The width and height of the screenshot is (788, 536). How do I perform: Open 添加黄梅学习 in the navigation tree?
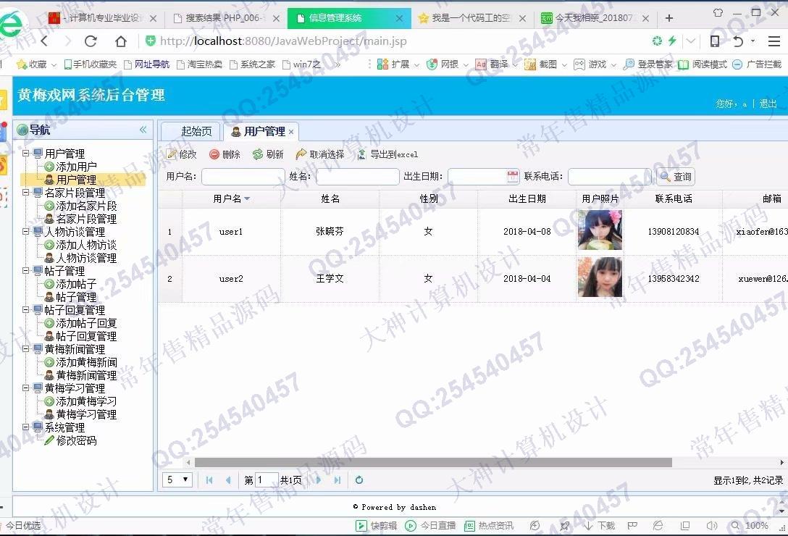86,401
